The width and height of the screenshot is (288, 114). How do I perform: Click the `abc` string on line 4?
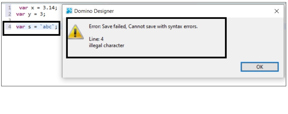(x=47, y=27)
